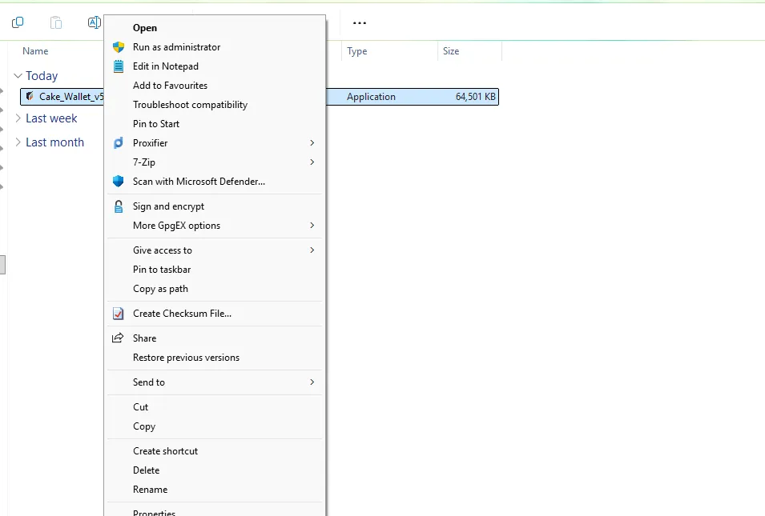Image resolution: width=765 pixels, height=516 pixels.
Task: Choose Rename in the context menu
Action: pyautogui.click(x=215, y=490)
